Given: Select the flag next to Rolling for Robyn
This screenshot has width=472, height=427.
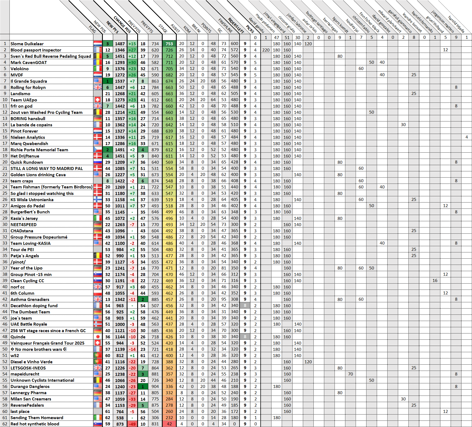Looking at the screenshot, I should click(98, 87).
